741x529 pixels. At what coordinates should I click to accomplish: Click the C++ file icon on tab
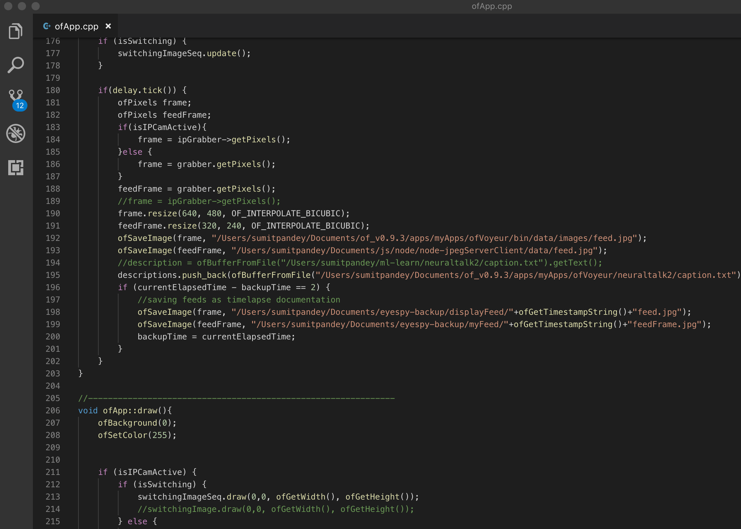pos(47,26)
